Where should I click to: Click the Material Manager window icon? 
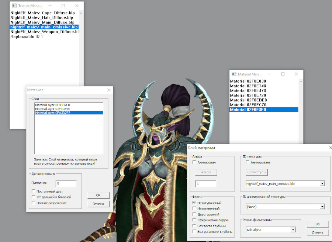tap(234, 74)
